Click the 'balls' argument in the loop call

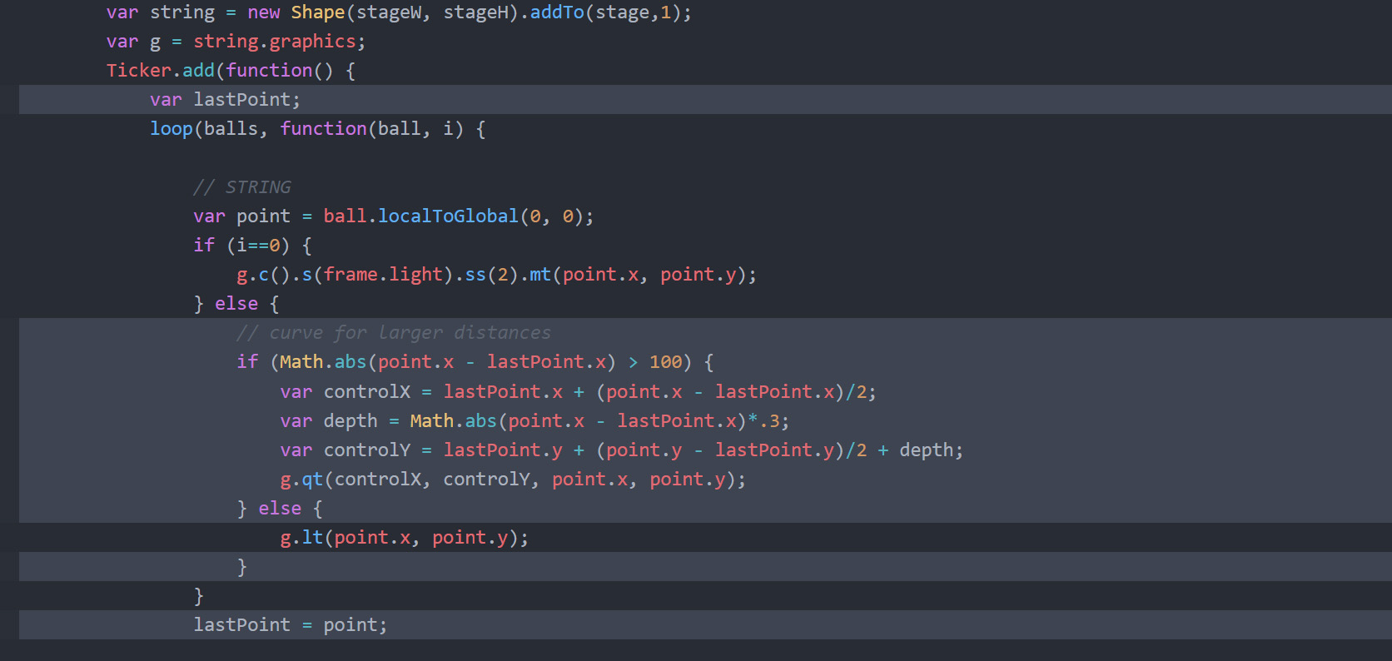click(231, 129)
